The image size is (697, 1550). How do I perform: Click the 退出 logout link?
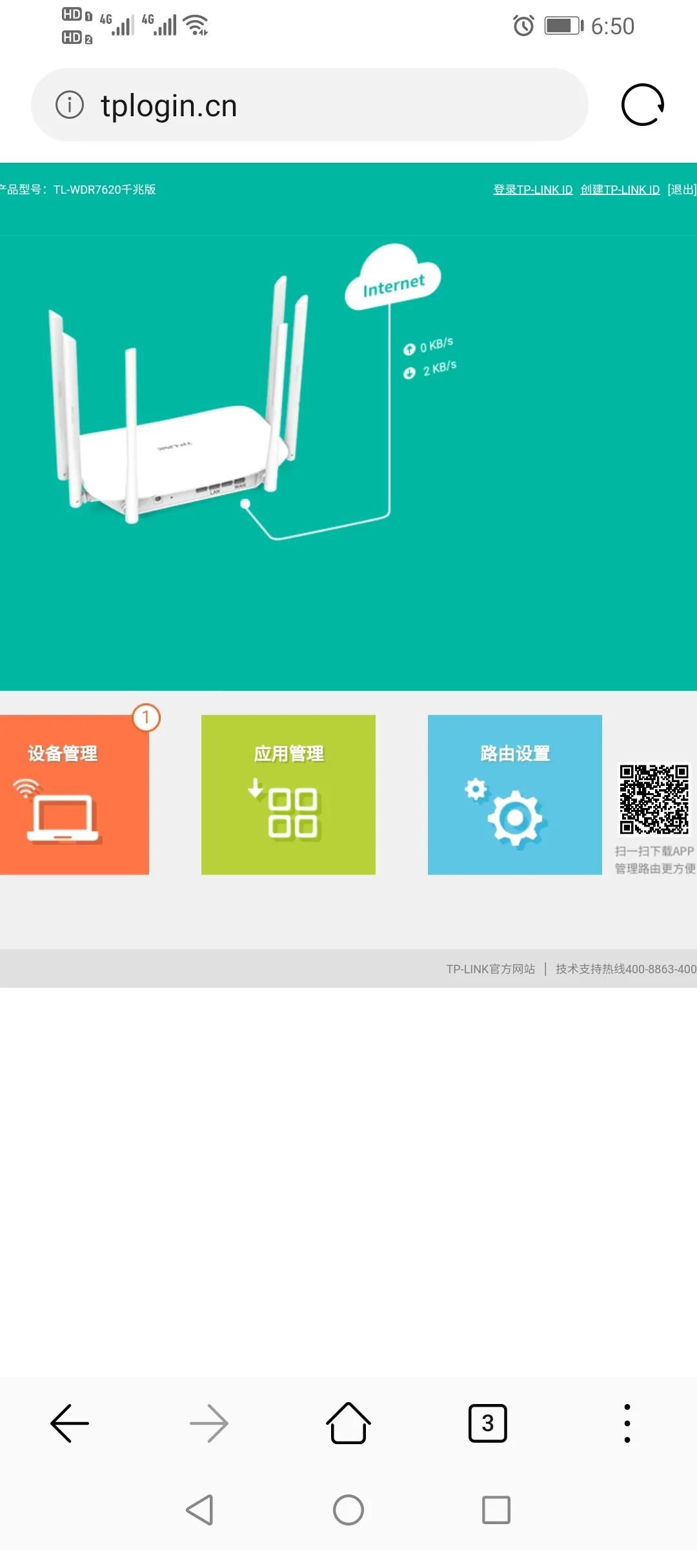pyautogui.click(x=682, y=189)
